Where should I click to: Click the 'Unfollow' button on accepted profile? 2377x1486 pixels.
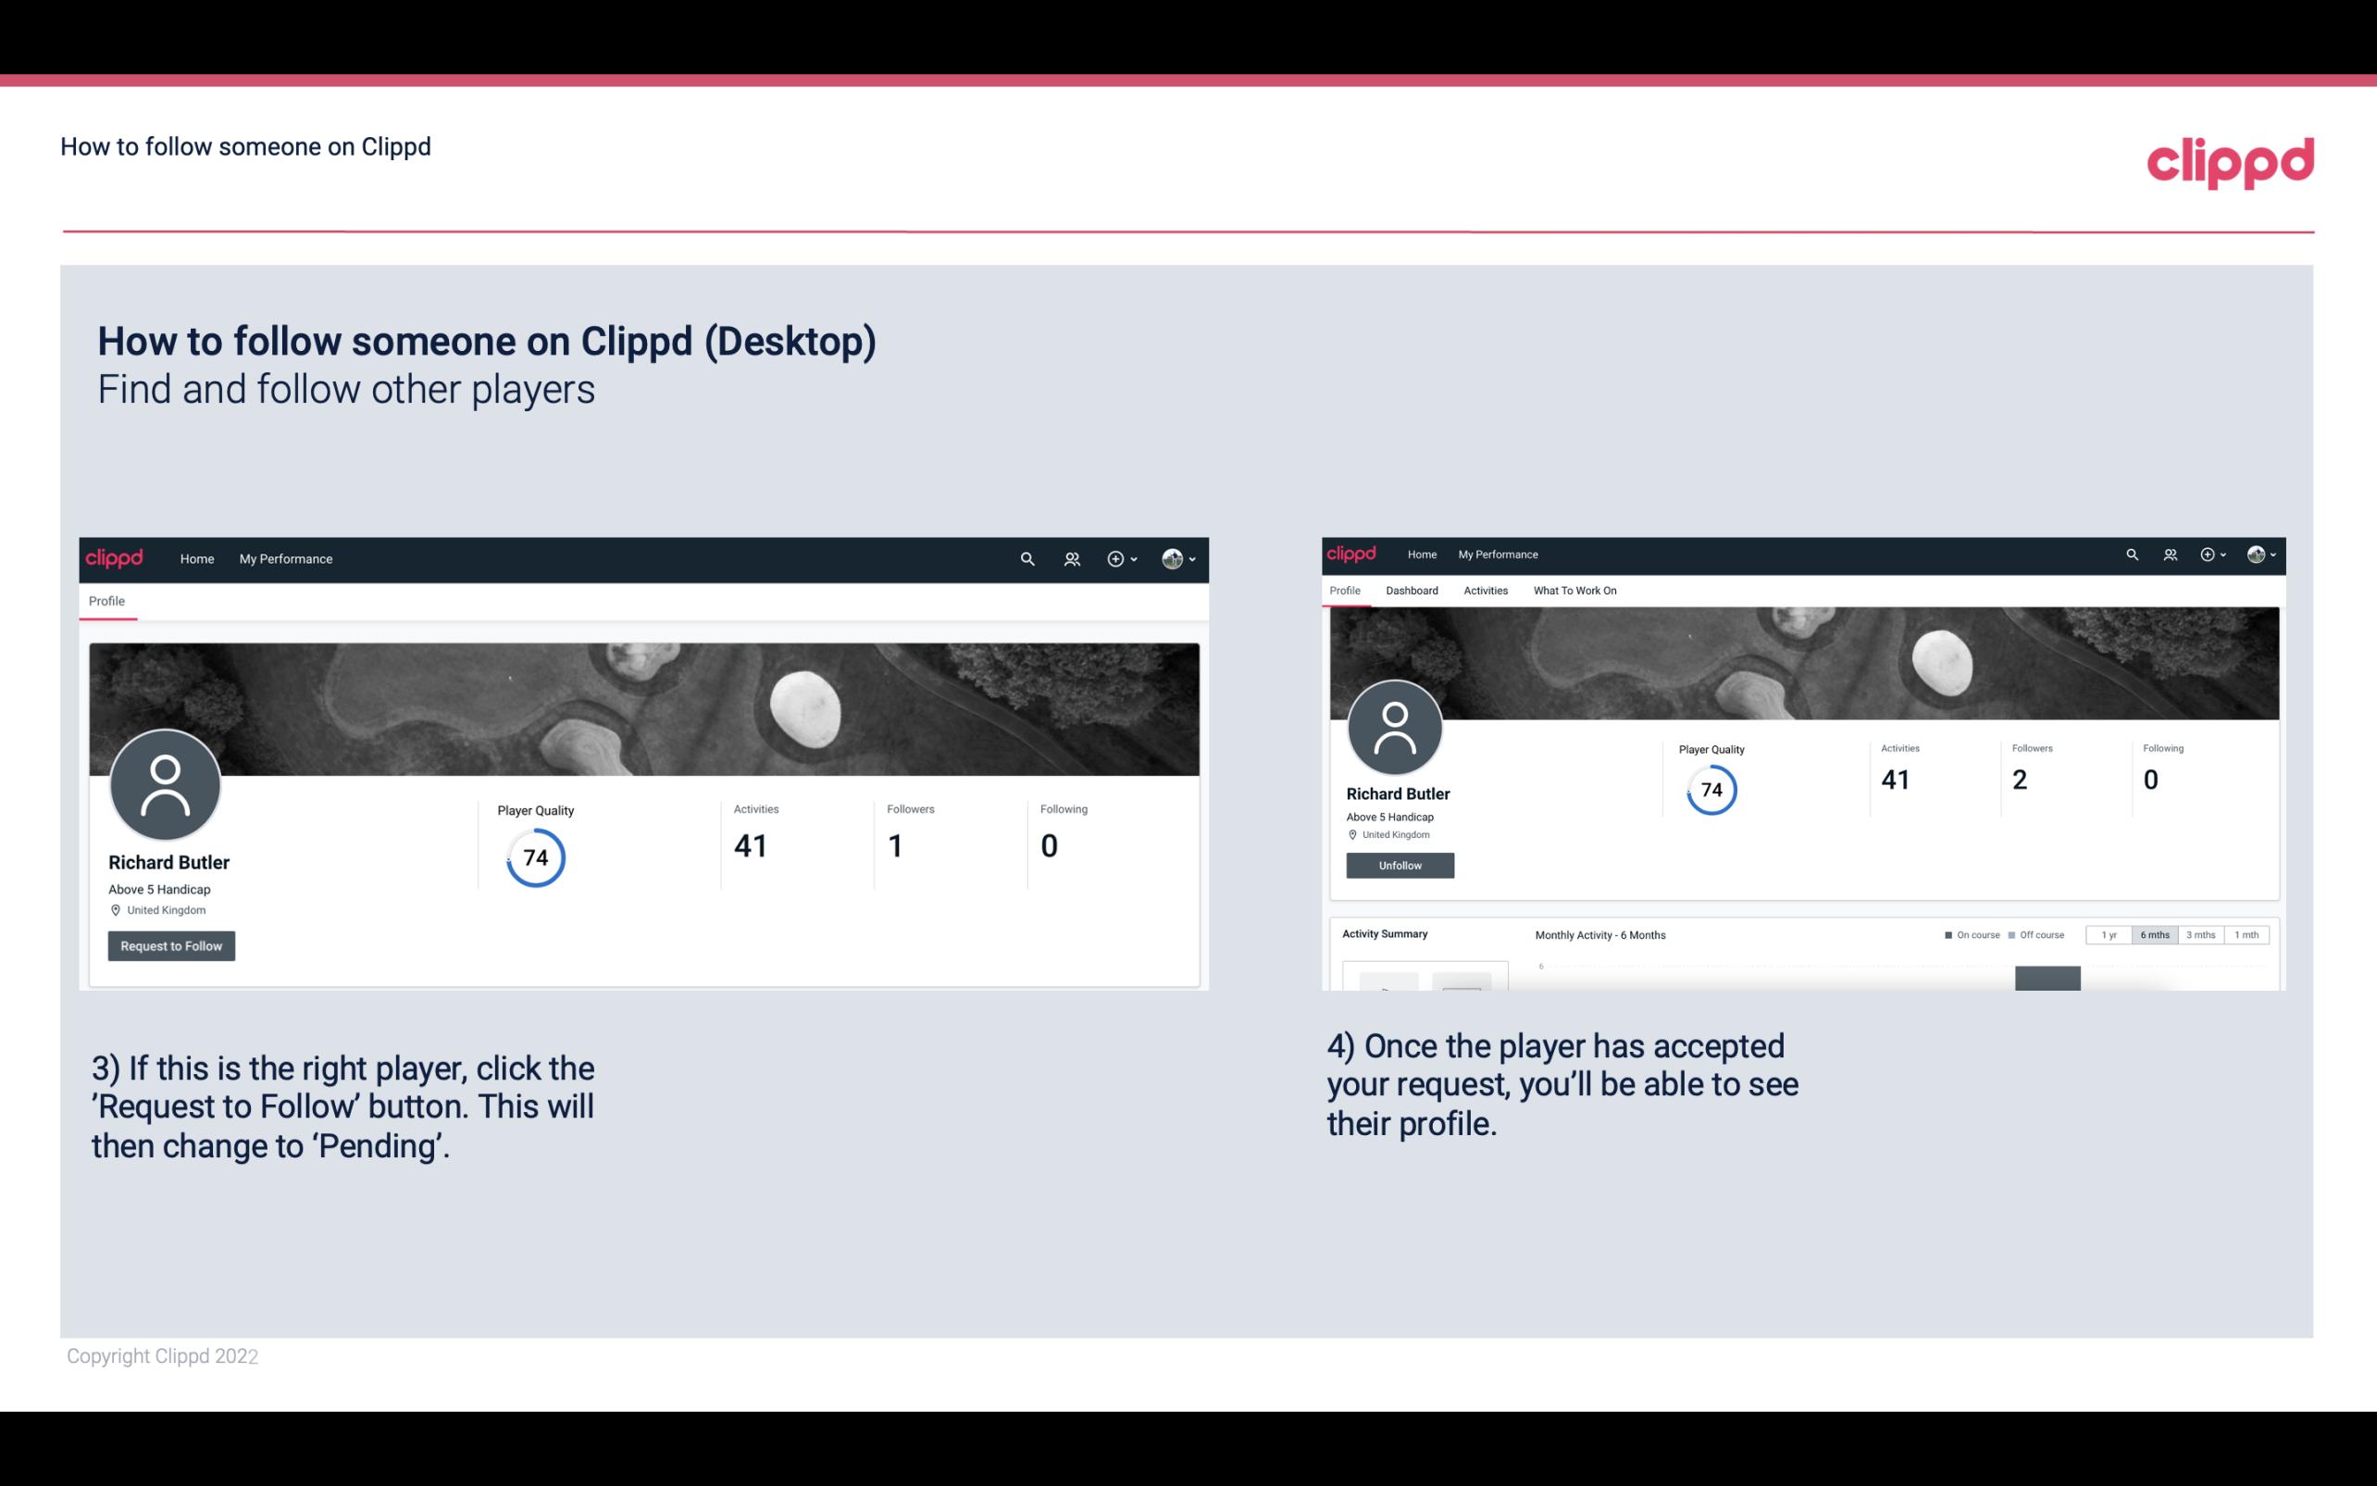[1398, 865]
